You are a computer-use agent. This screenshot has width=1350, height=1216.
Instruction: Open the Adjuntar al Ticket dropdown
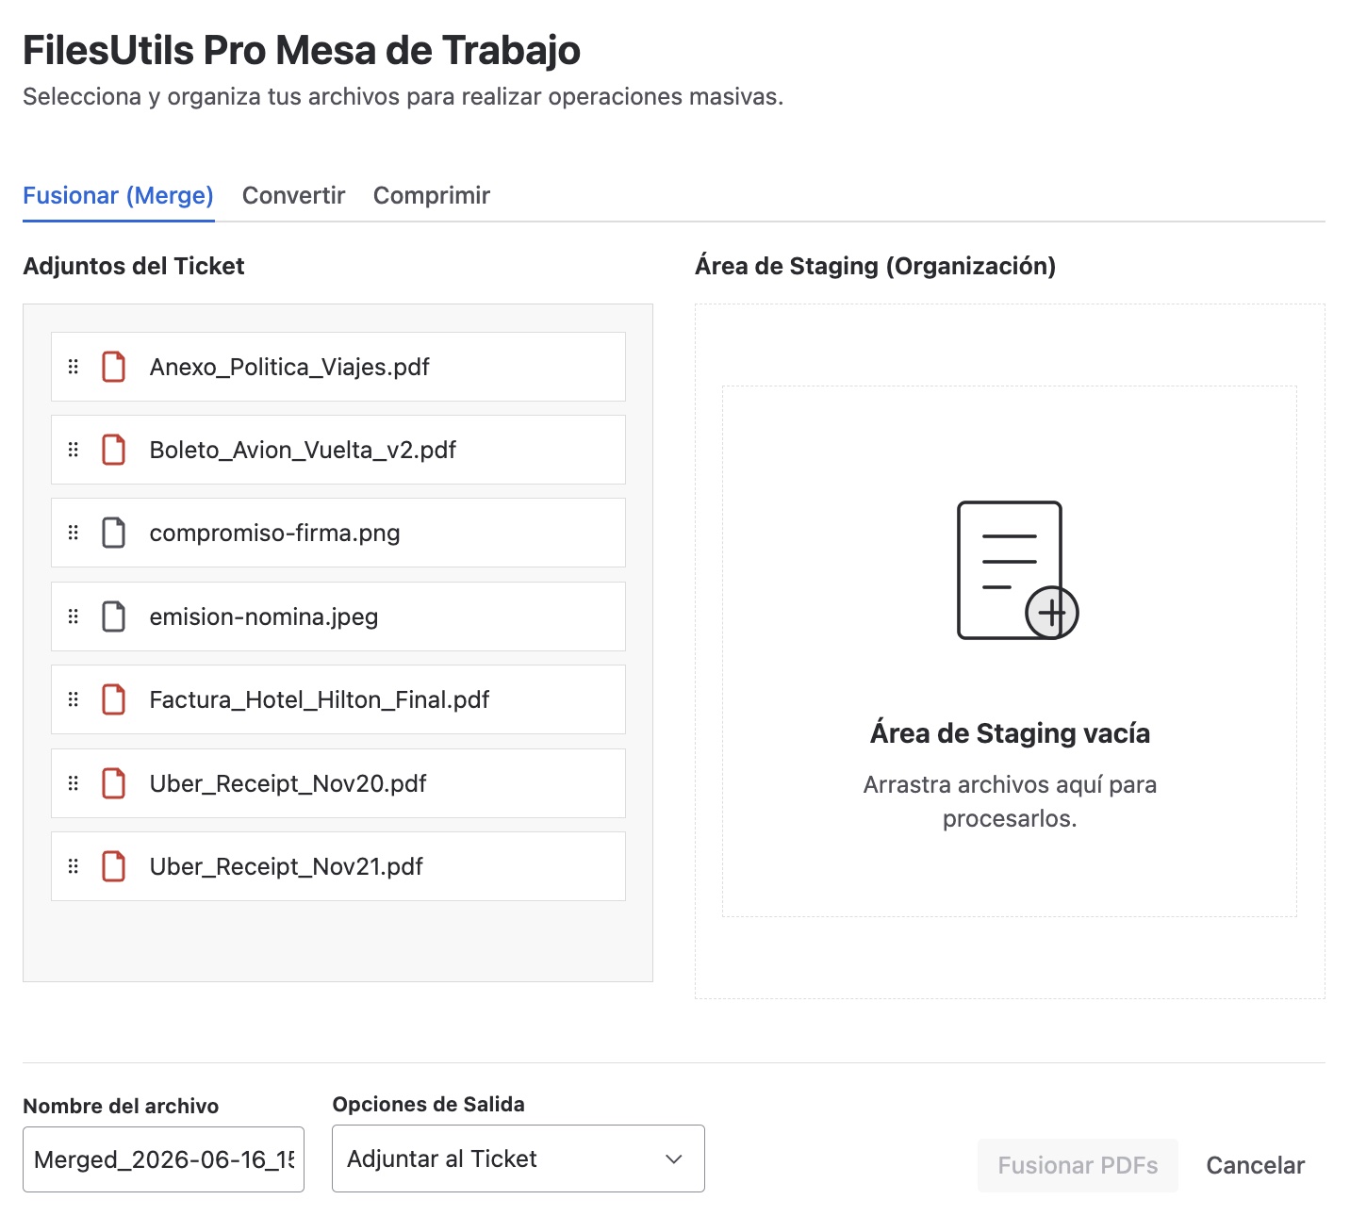click(519, 1158)
